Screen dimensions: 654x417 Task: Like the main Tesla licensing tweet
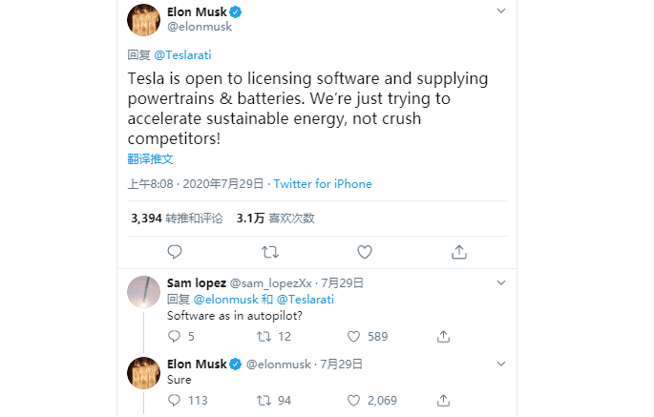(364, 252)
